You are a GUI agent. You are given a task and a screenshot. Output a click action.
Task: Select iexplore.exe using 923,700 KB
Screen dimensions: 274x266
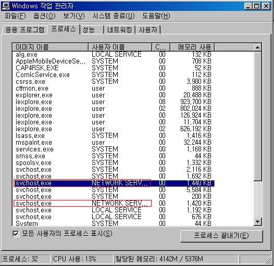tap(114, 102)
